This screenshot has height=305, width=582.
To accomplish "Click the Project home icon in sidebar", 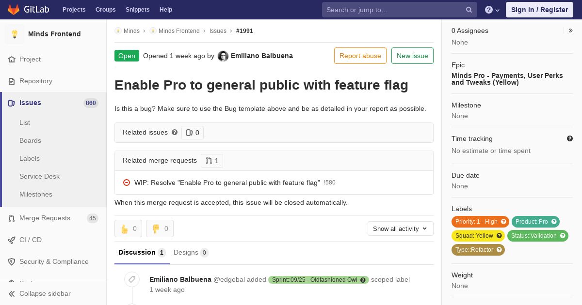I will click(x=12, y=59).
